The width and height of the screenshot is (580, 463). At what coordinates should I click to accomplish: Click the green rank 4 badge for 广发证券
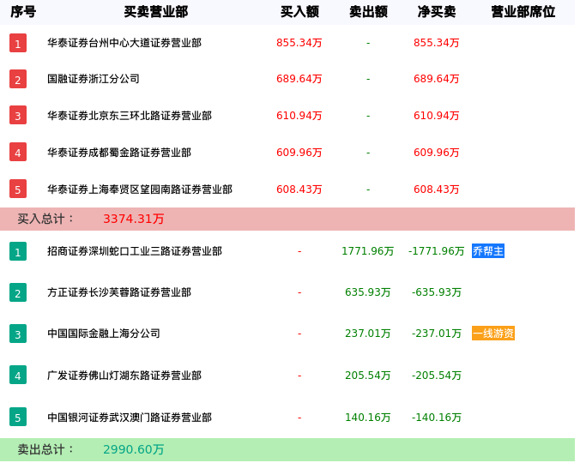pos(18,375)
